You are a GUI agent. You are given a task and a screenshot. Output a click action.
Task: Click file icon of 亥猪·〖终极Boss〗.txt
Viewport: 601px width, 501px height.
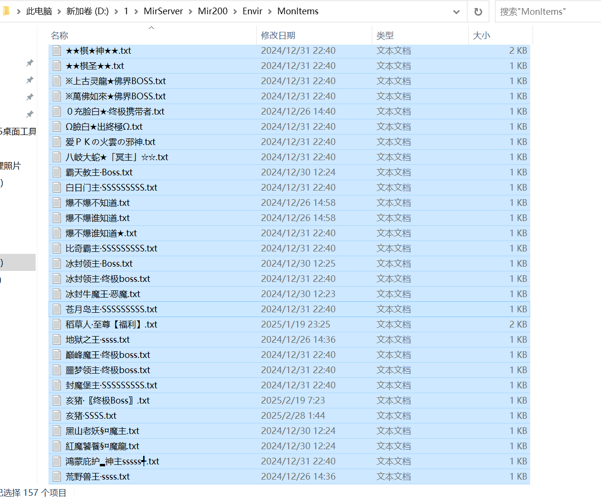pyautogui.click(x=57, y=400)
